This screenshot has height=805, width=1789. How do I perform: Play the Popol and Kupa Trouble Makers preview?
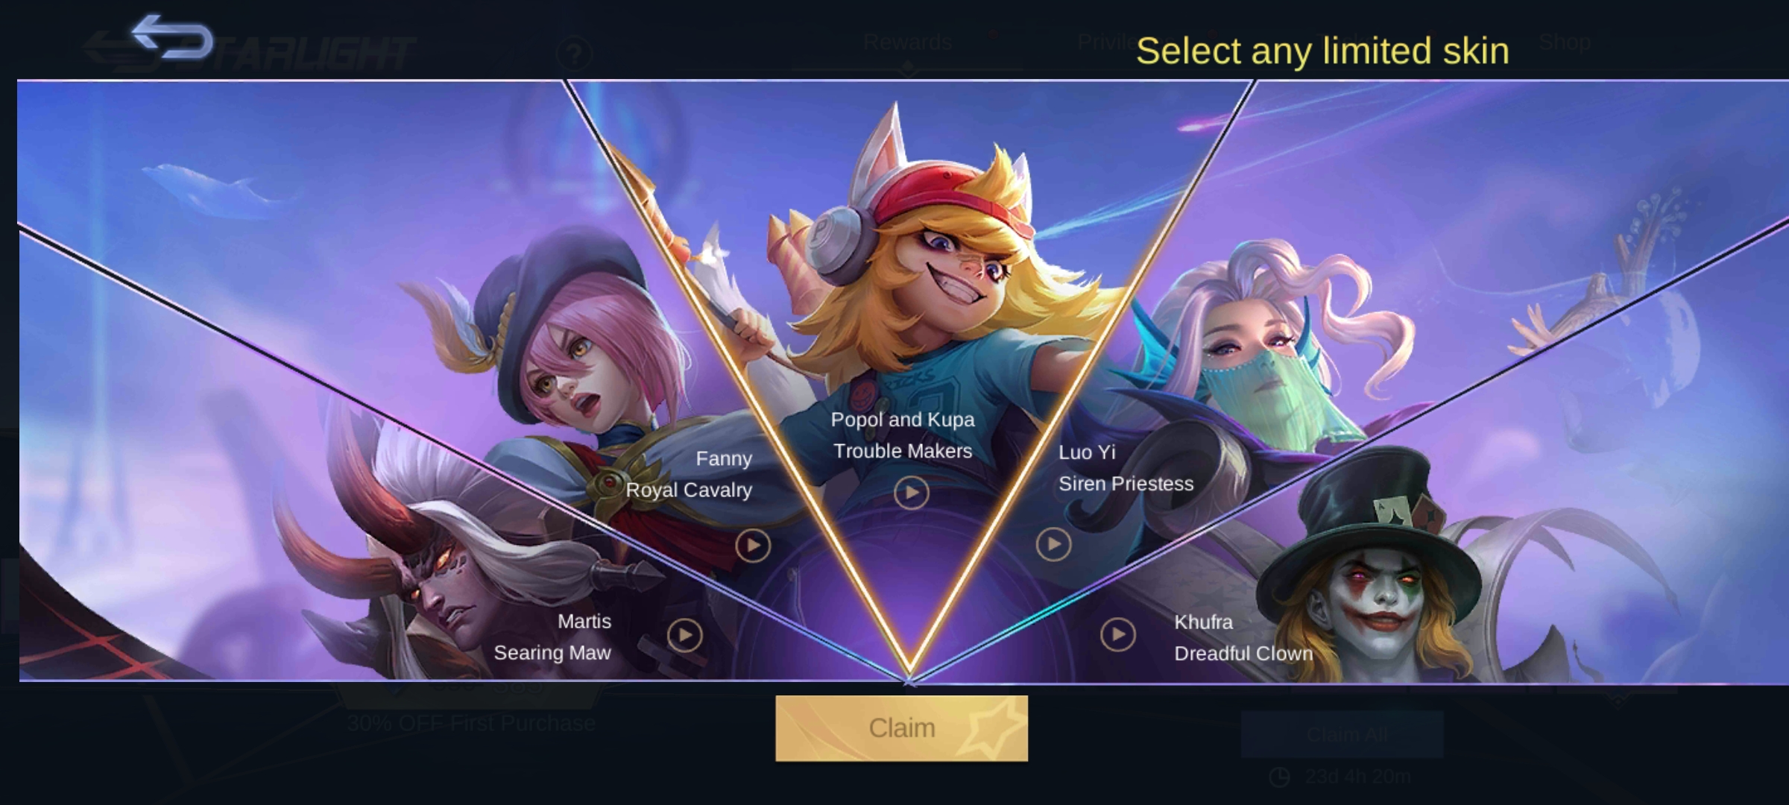[911, 493]
